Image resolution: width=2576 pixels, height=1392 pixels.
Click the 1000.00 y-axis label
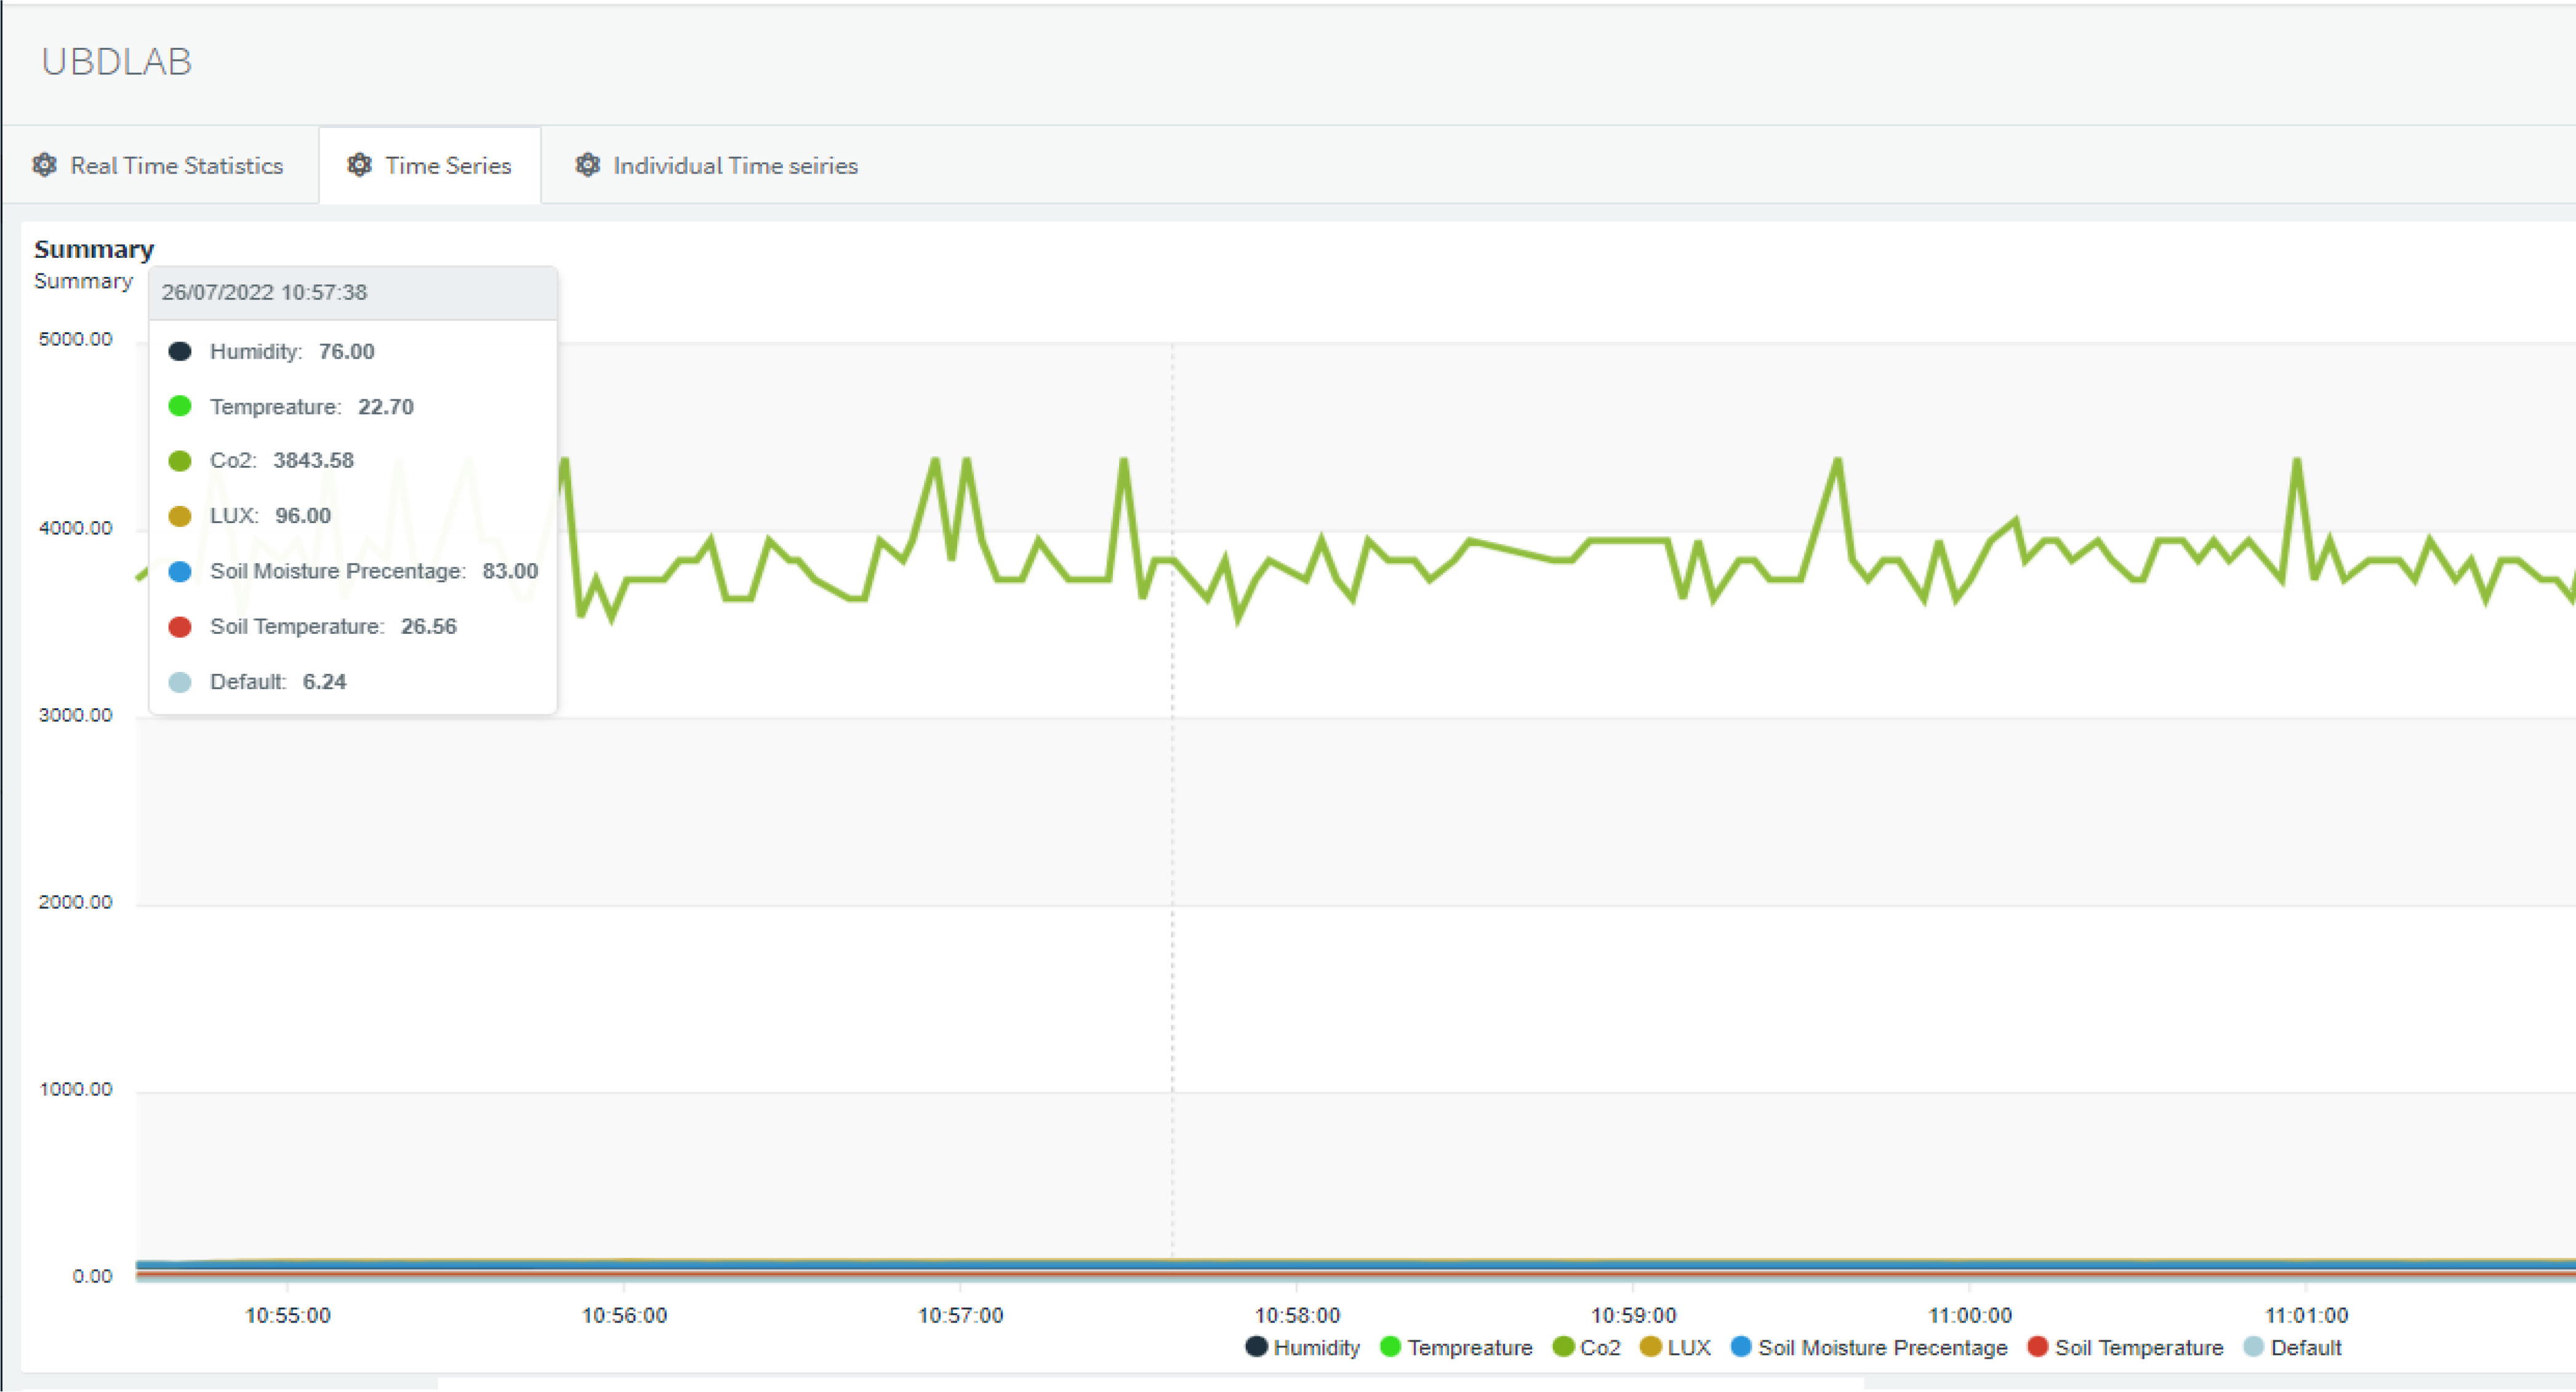(x=75, y=1089)
